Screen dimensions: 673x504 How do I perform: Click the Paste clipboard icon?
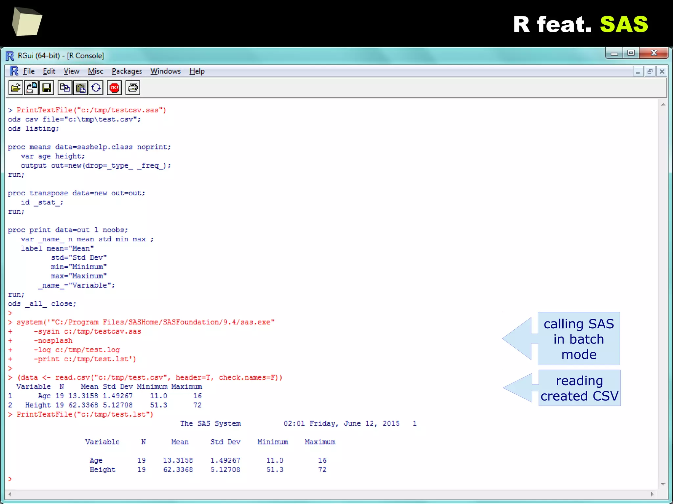coord(81,88)
